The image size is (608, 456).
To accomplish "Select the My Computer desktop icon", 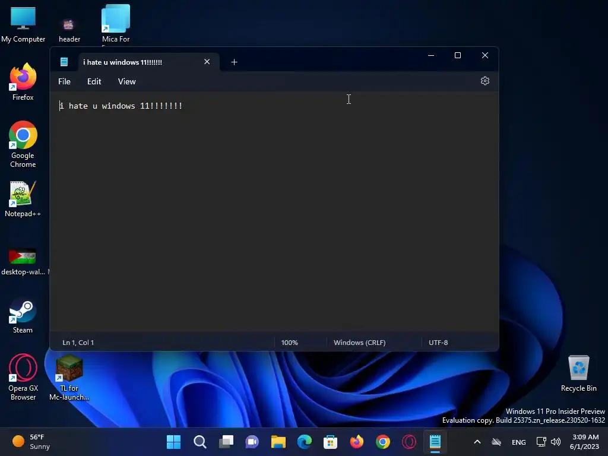I will tap(23, 24).
